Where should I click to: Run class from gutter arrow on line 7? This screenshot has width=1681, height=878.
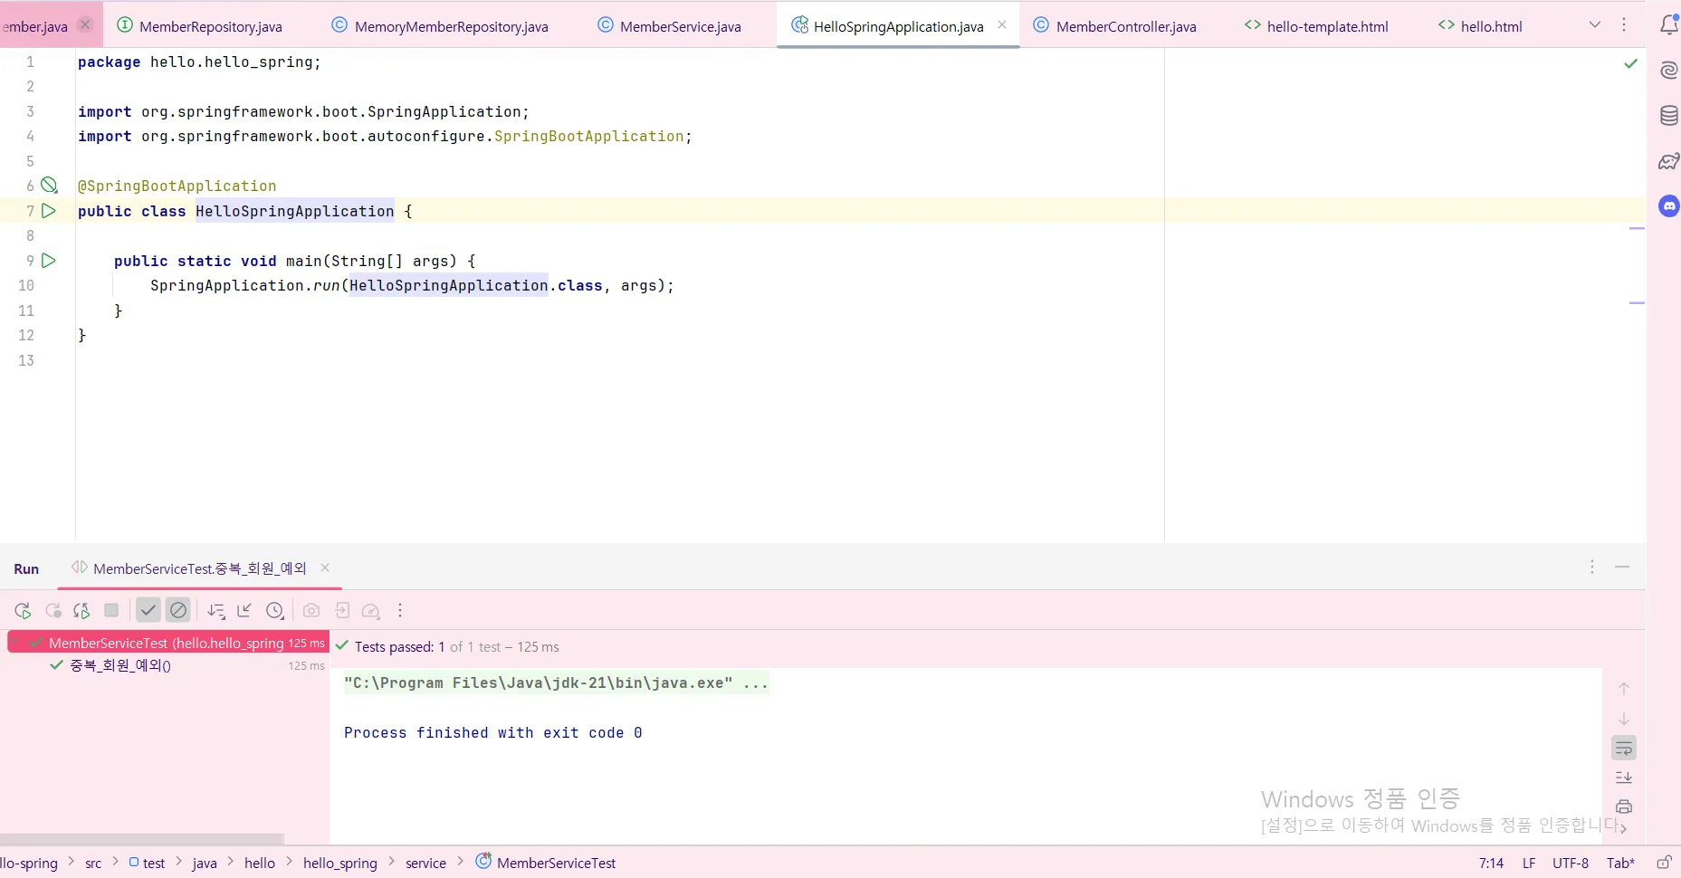49,211
